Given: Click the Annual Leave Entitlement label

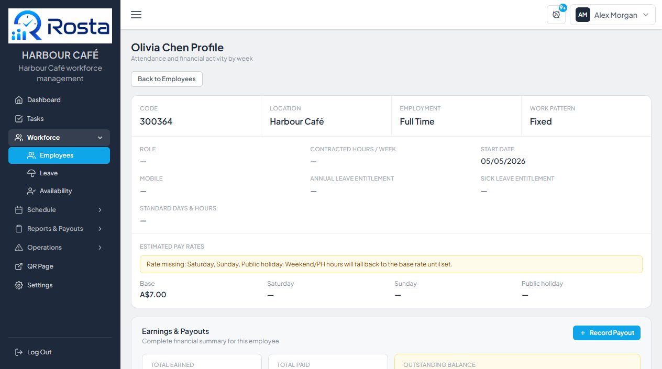Looking at the screenshot, I should click(352, 178).
